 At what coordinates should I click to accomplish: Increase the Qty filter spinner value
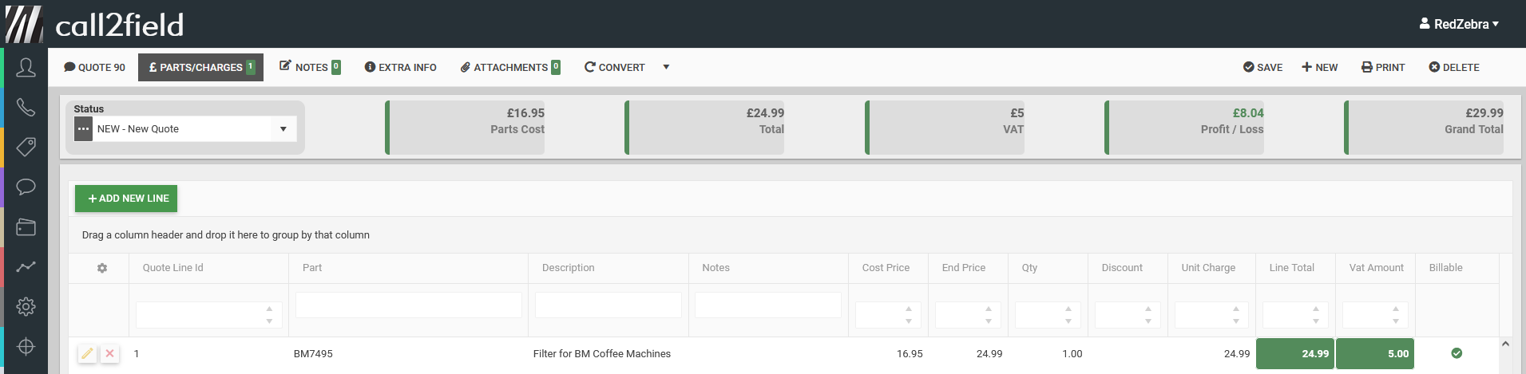point(1068,309)
